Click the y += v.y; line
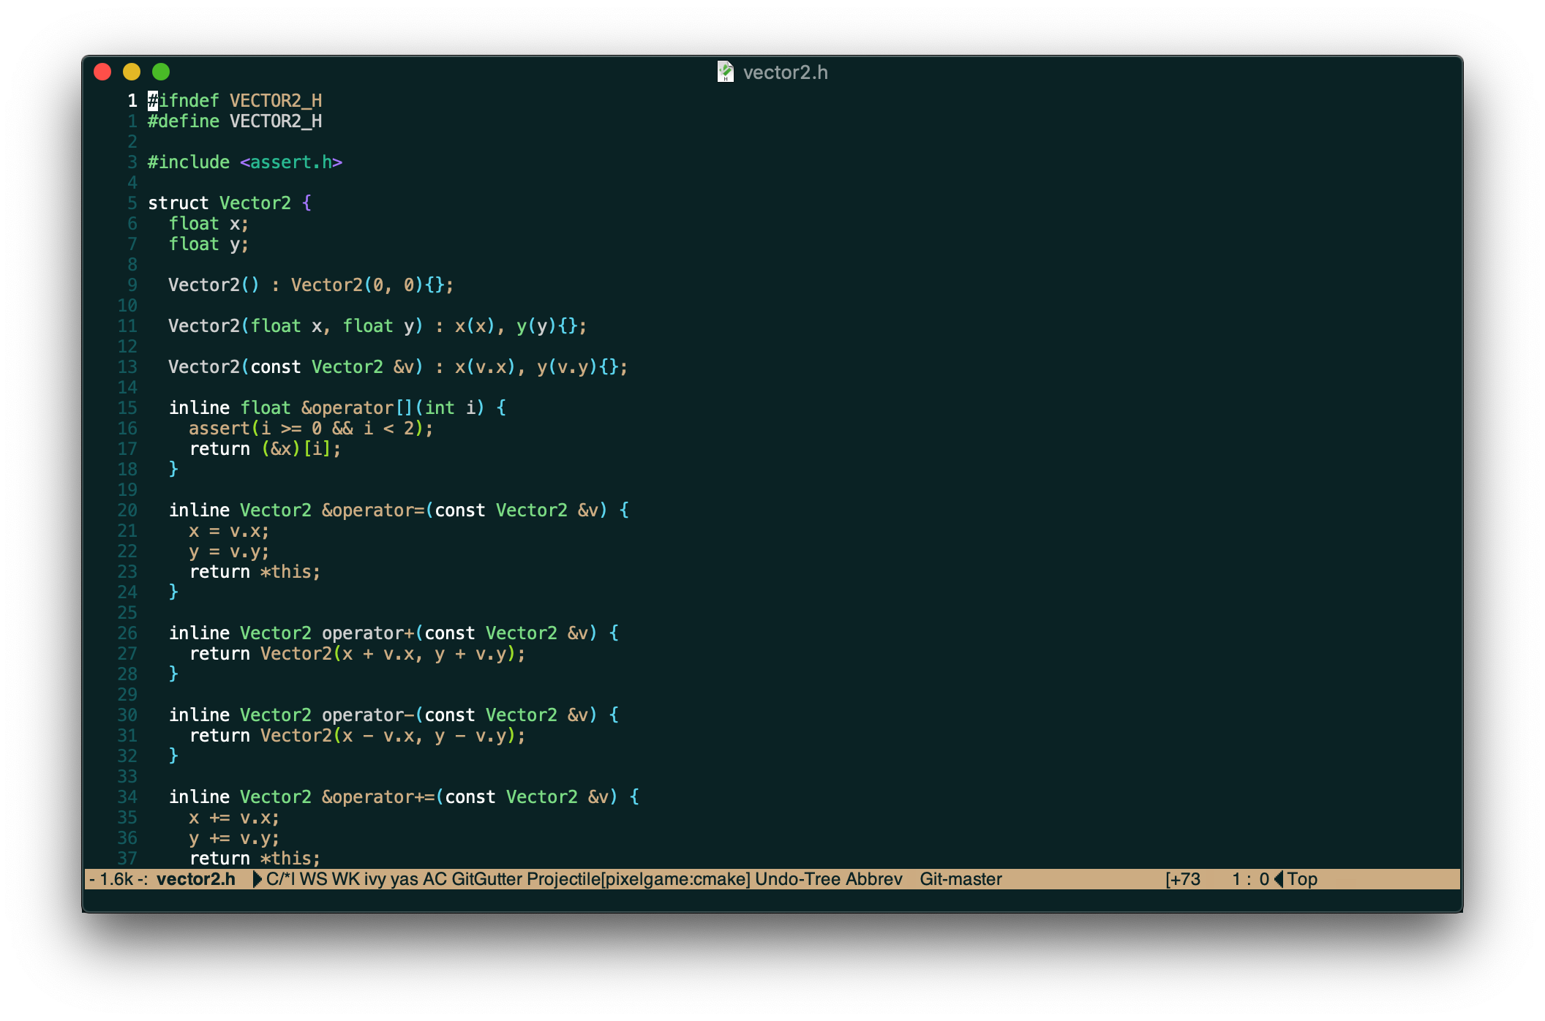The width and height of the screenshot is (1545, 1021). (234, 837)
